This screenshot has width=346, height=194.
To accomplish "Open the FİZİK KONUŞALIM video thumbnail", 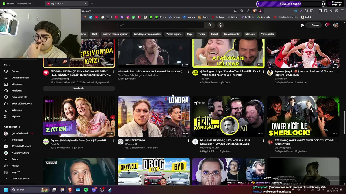I will click(228, 116).
